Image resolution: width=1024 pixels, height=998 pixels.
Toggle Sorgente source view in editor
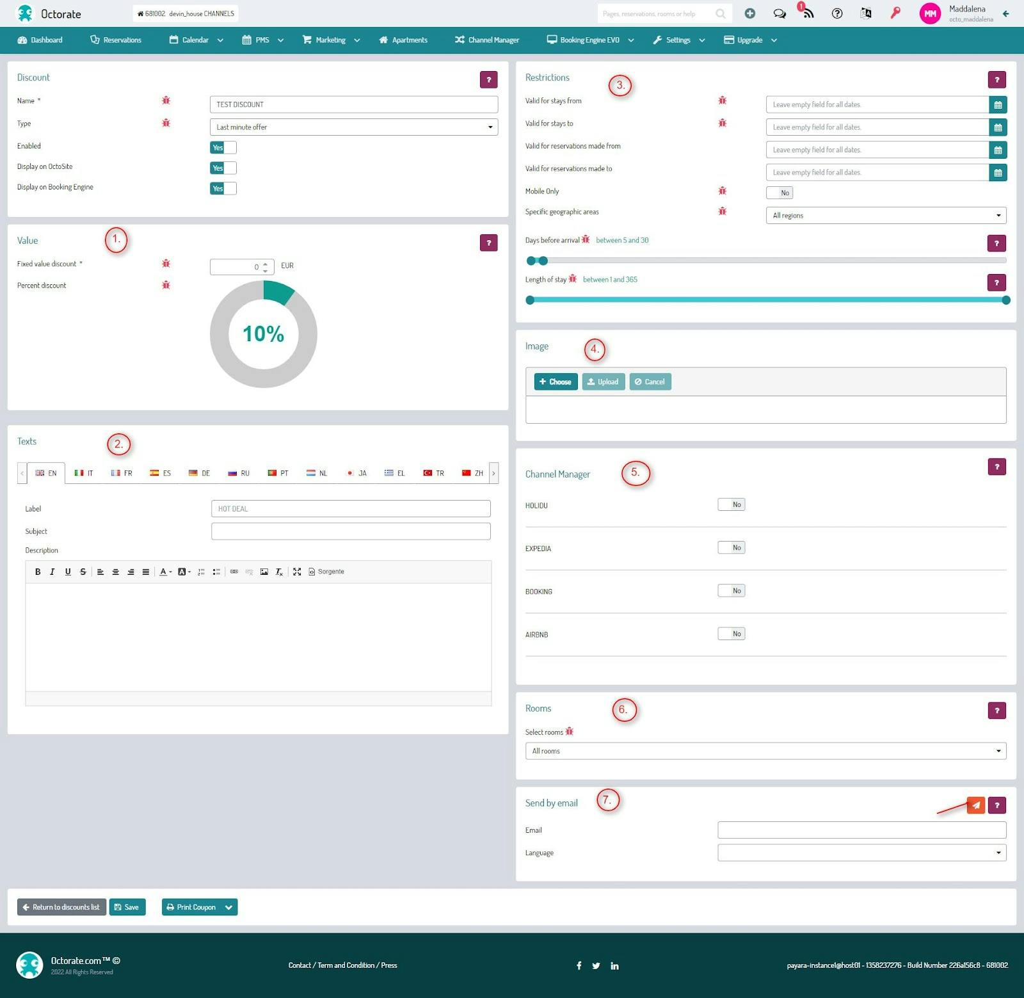click(326, 572)
